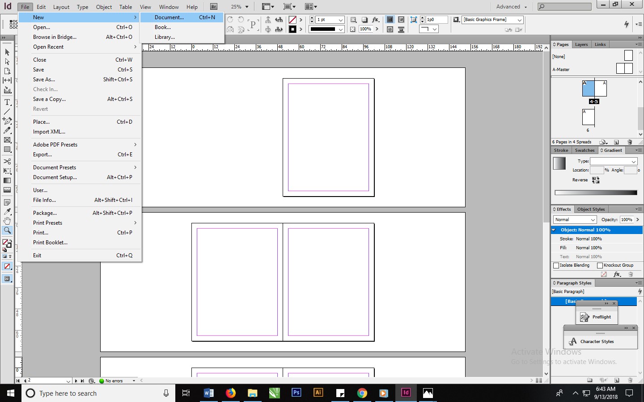Switch to the Layers tab
Viewport: 644px width, 402px height.
581,44
